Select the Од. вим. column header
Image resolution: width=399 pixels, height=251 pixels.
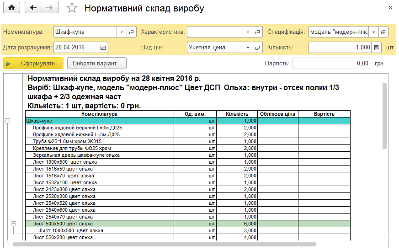195,114
